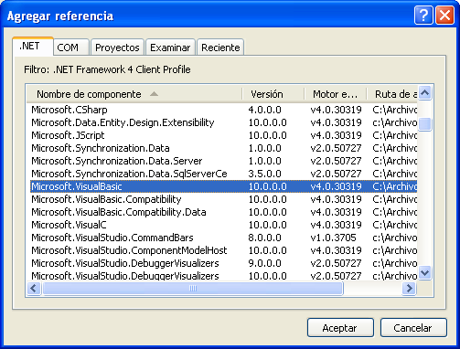Image resolution: width=460 pixels, height=349 pixels.
Task: Choose Microsoft.Synchronization.Data component
Action: pyautogui.click(x=223, y=148)
